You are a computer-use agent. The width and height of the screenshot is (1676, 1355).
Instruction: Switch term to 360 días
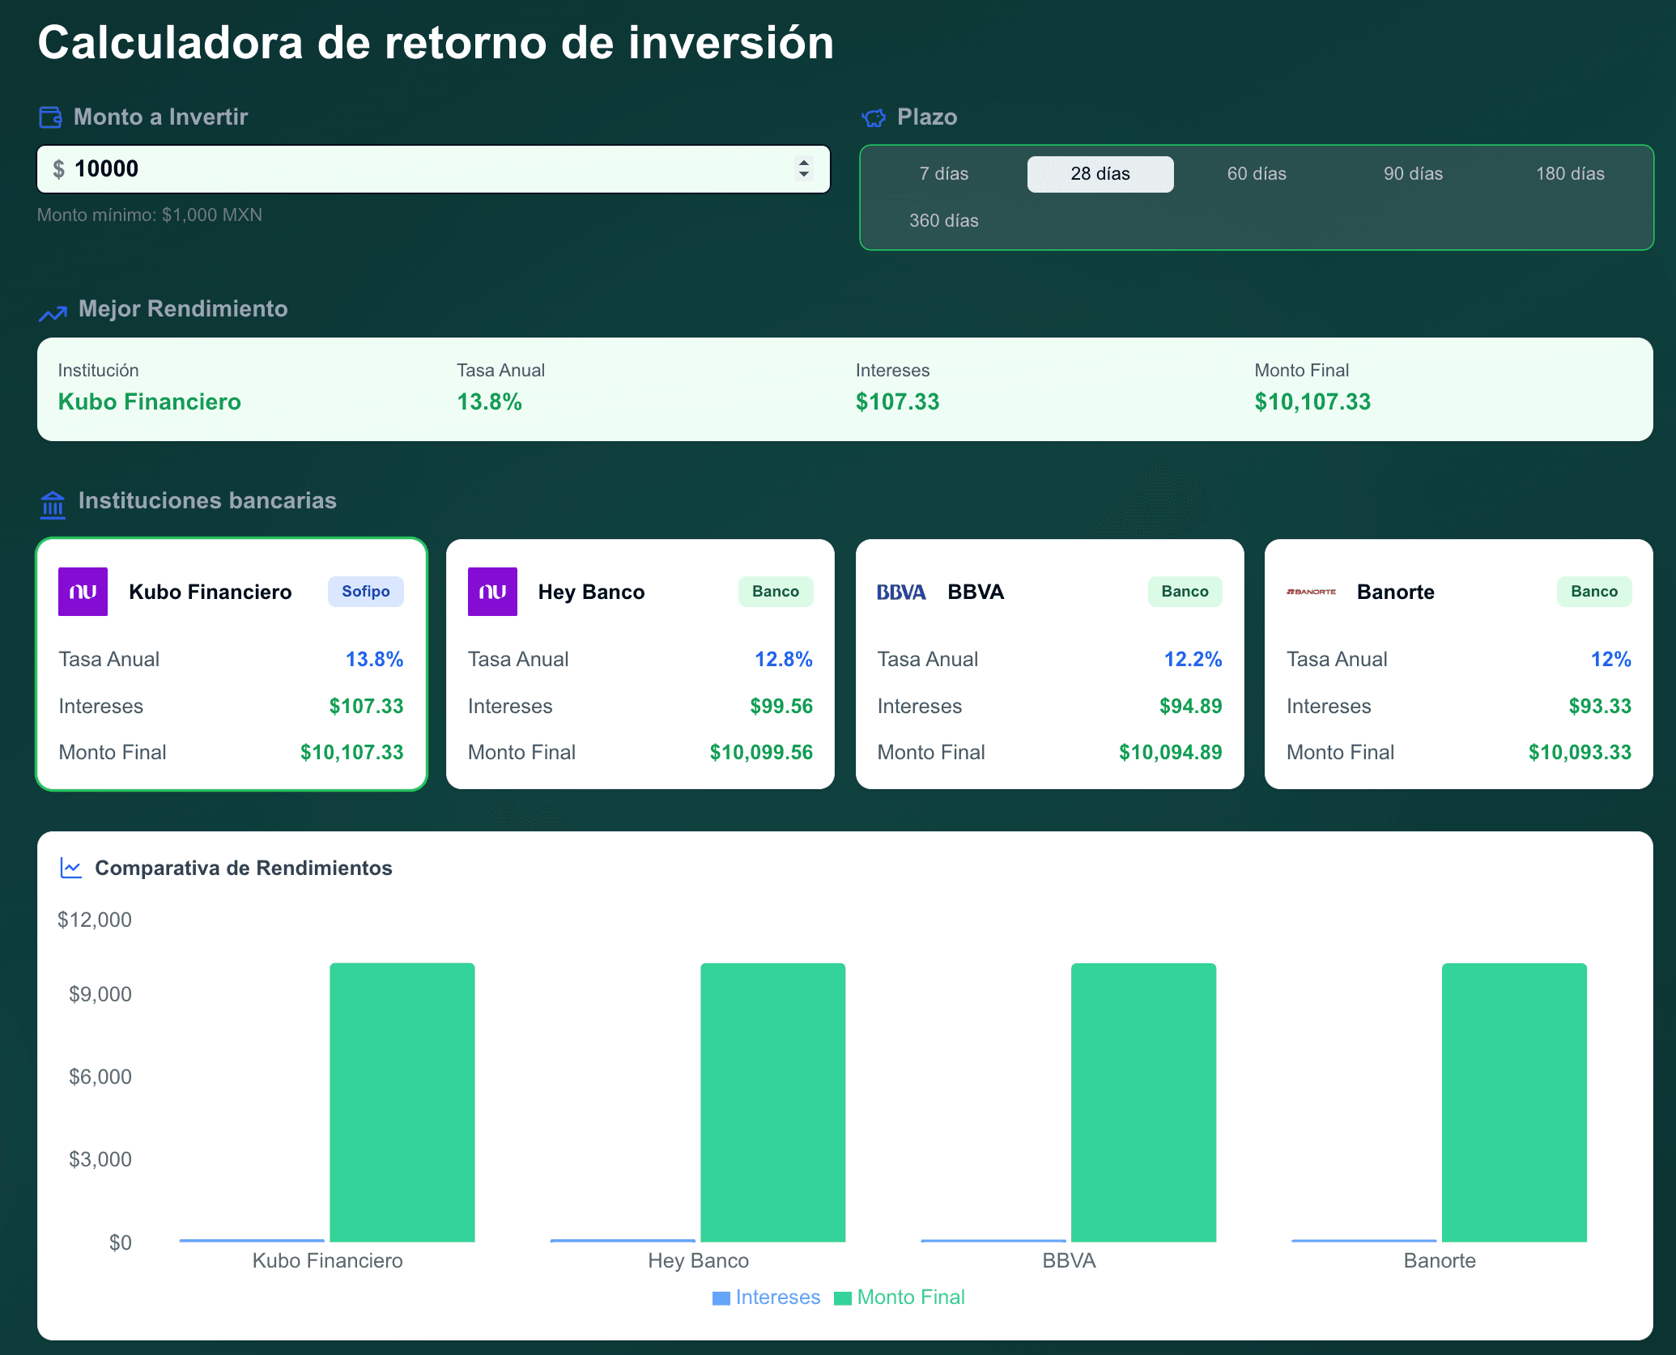[943, 221]
